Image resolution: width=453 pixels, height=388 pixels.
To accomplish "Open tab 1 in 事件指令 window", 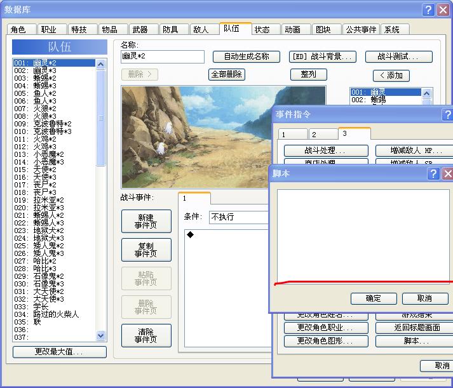I will point(293,135).
